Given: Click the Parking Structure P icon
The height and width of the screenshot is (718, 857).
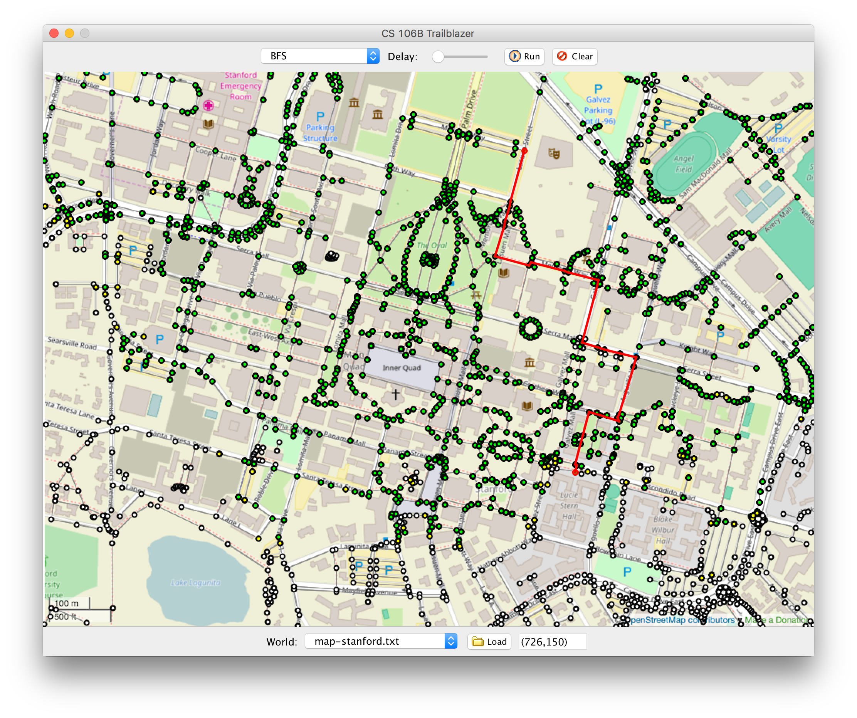Looking at the screenshot, I should (x=320, y=116).
